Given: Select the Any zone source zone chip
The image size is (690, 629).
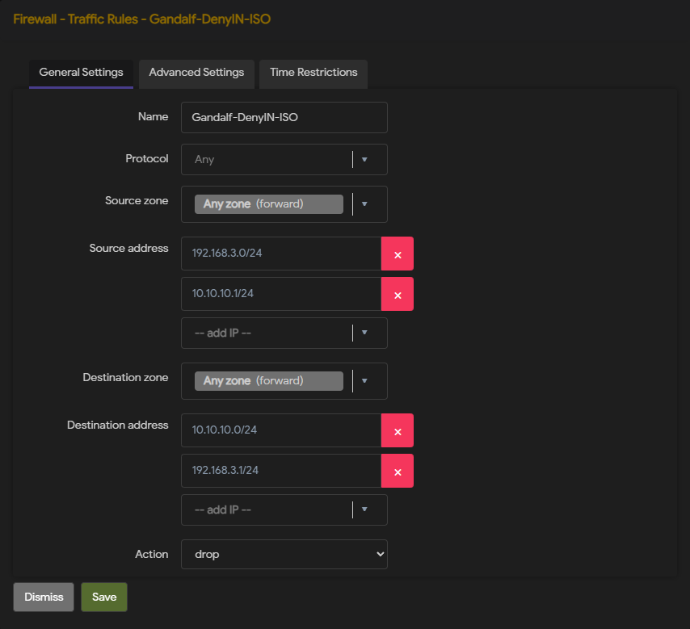Looking at the screenshot, I should [x=269, y=204].
